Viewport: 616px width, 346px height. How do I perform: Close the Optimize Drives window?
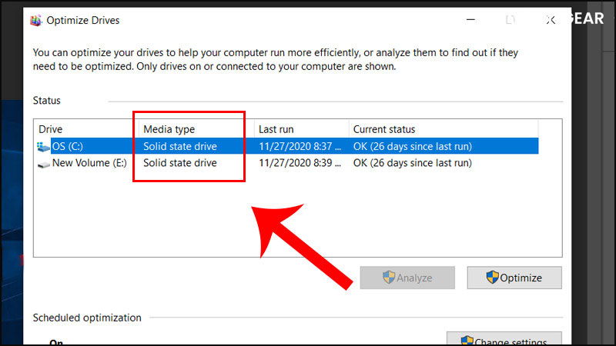[550, 20]
